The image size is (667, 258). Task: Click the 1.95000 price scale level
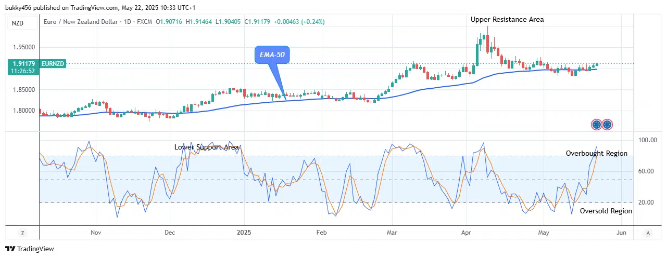23,47
